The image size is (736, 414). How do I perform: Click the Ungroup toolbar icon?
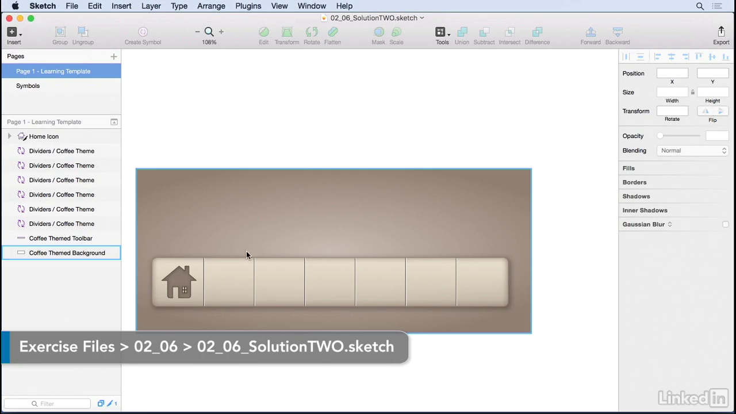[83, 32]
